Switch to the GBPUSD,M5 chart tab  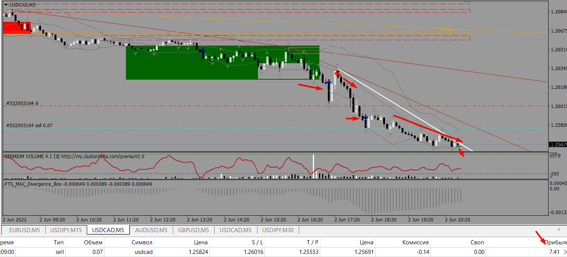click(x=193, y=230)
